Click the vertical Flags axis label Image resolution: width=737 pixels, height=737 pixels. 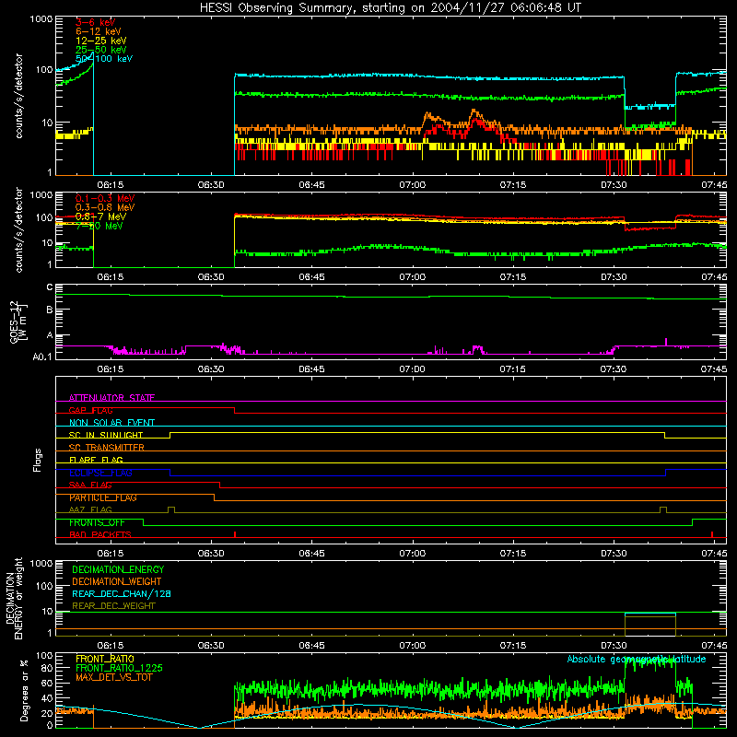click(x=38, y=460)
